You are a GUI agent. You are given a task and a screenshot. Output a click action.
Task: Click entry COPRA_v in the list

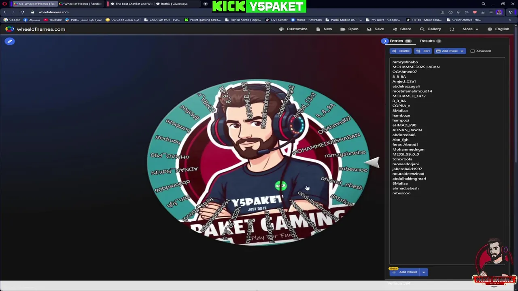[x=401, y=106]
